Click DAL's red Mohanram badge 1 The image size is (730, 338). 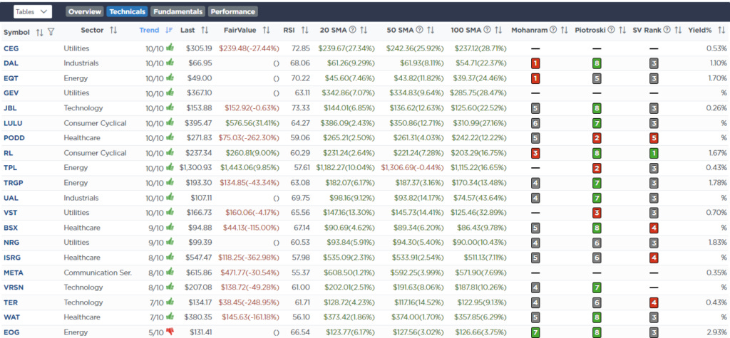coord(535,63)
